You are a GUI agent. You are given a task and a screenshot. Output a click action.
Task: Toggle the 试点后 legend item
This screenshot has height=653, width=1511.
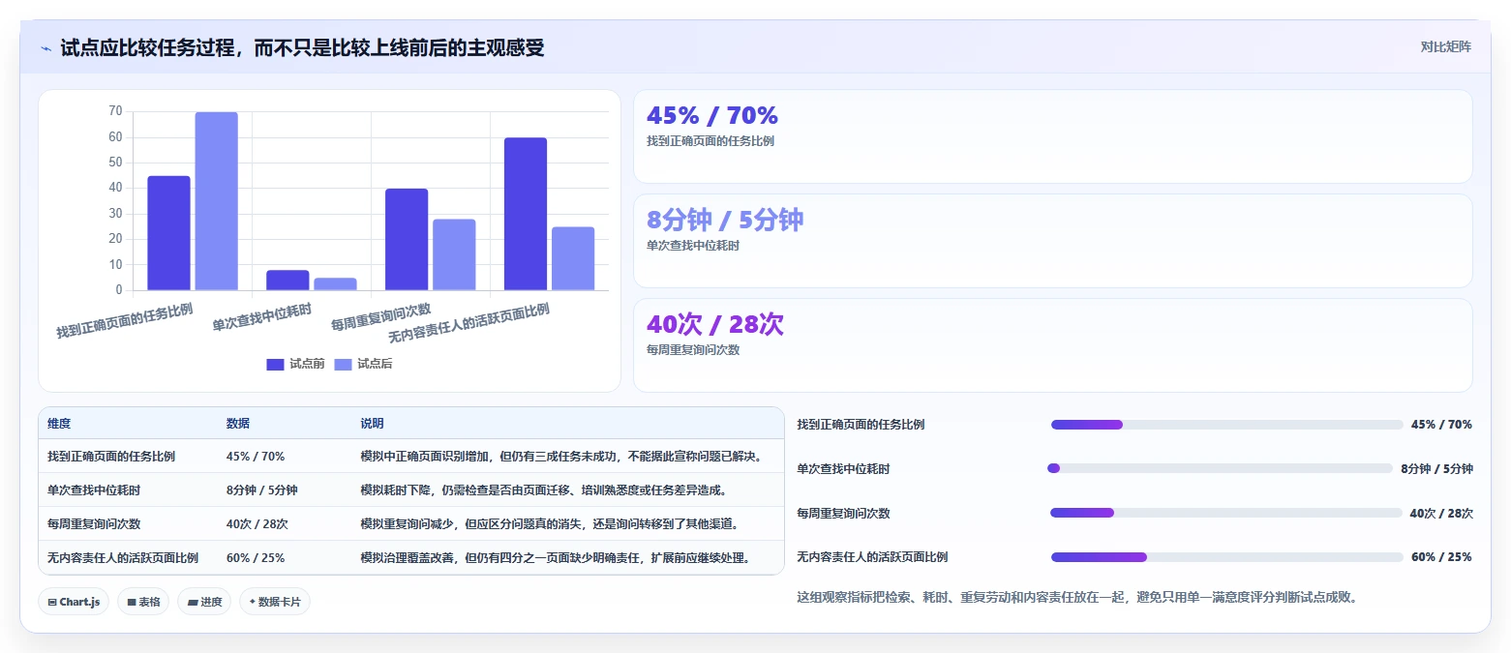[363, 364]
